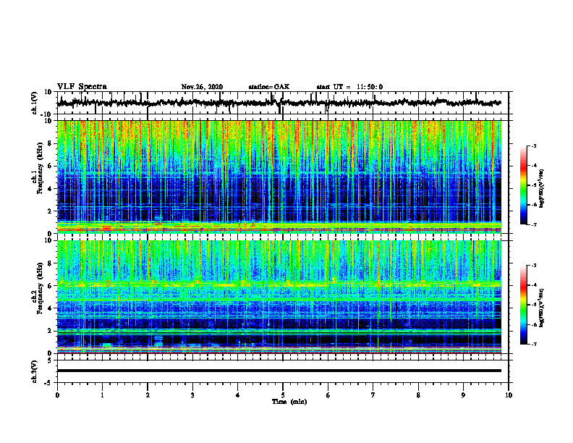Image resolution: width=573 pixels, height=443 pixels.
Task: Click the thick black ch.3 trace line
Action: pos(279,371)
